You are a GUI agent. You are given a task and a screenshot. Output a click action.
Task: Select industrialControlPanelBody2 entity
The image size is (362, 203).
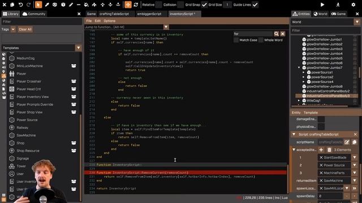click(328, 91)
